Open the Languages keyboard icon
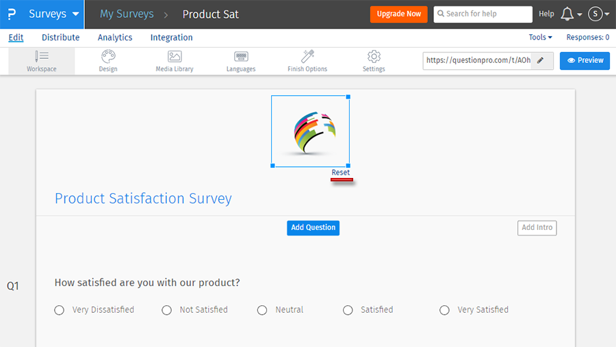The width and height of the screenshot is (616, 347). point(241,57)
